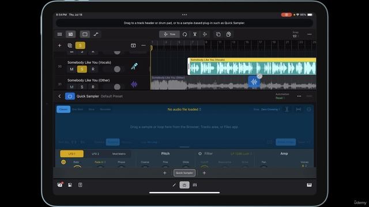
Task: Select the Slice mode tab
Action: point(91,109)
